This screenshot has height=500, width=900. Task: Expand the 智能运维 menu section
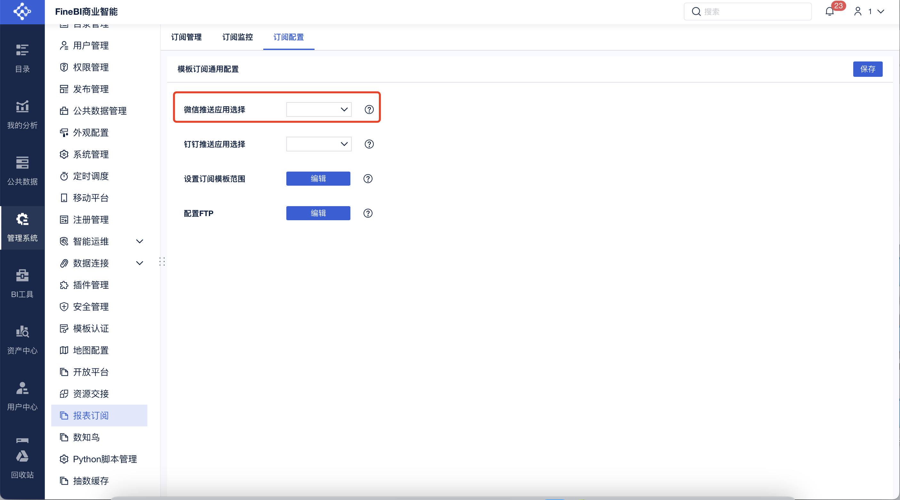[139, 241]
